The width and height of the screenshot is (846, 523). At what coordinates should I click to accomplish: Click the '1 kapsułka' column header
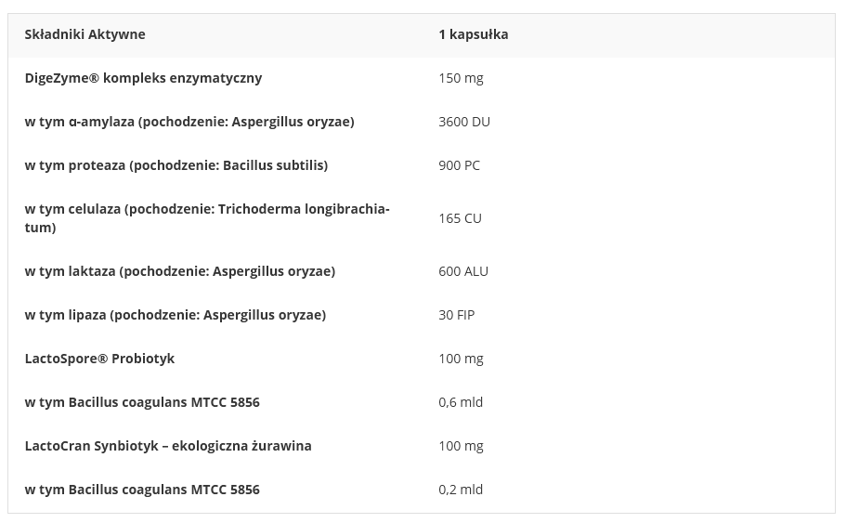click(x=473, y=34)
